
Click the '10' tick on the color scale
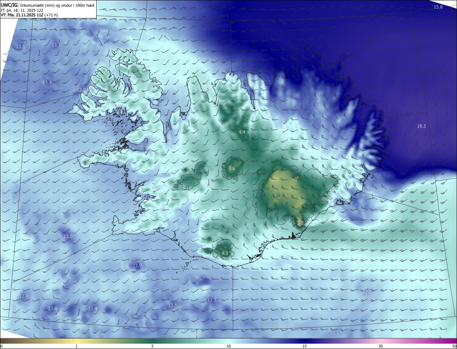tap(228, 346)
